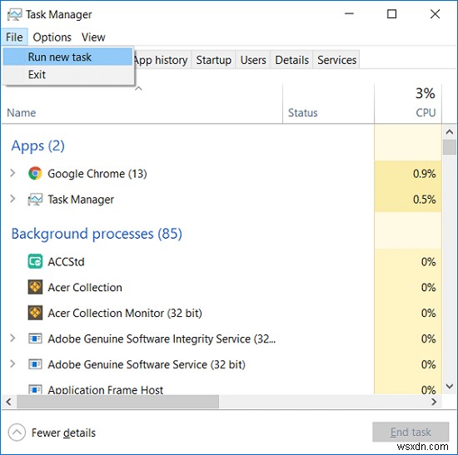Image resolution: width=458 pixels, height=455 pixels.
Task: Switch to the Details tab
Action: (291, 60)
